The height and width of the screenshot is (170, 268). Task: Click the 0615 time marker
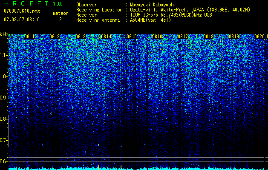132,37
